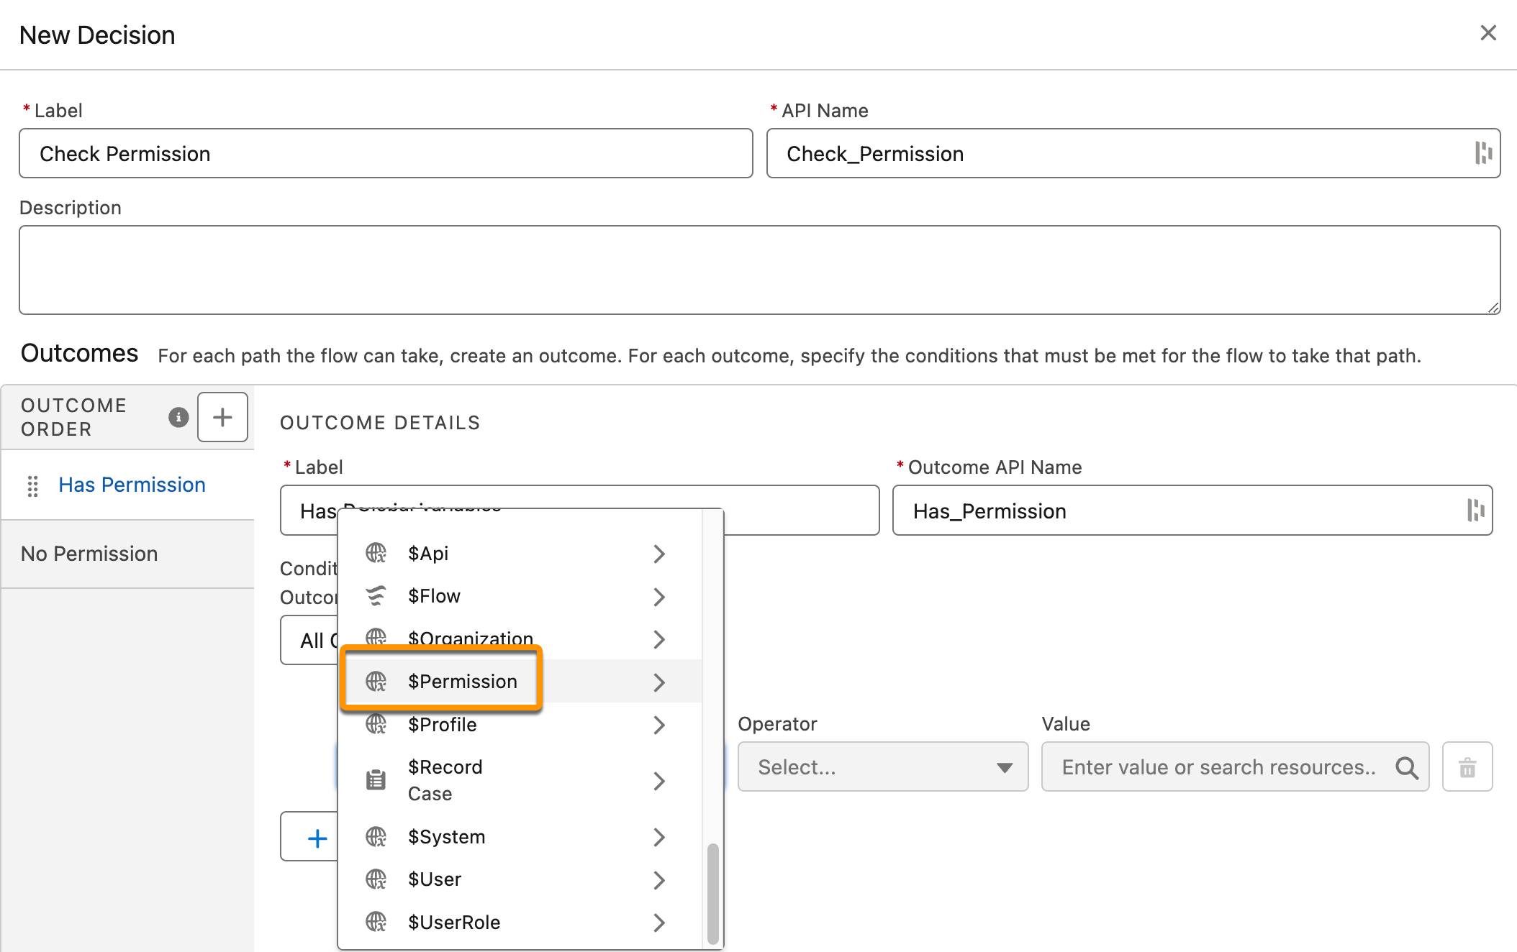Click the $Record Case database icon

(x=378, y=779)
